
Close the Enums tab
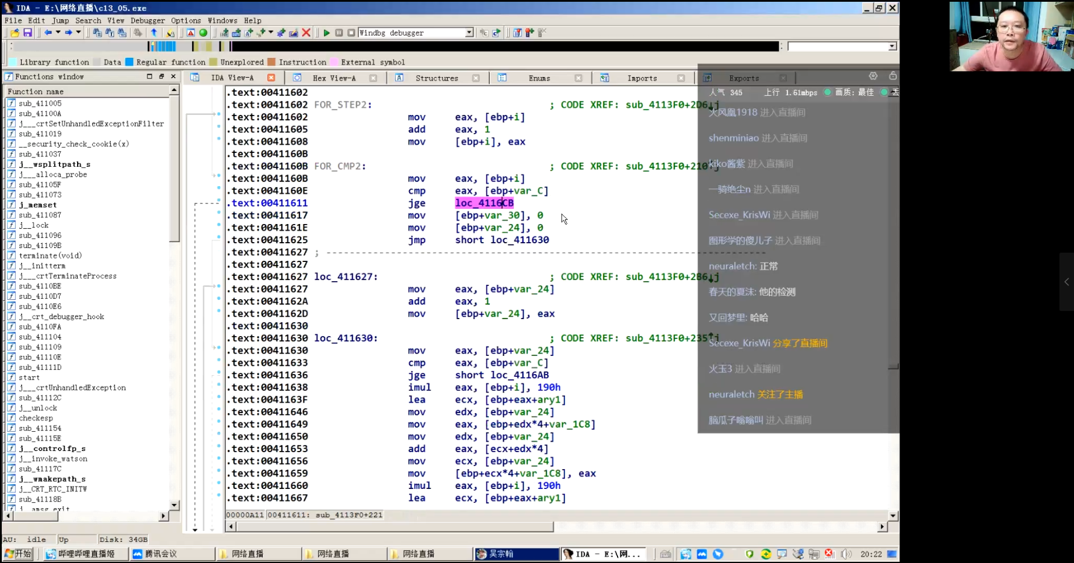[x=578, y=78]
